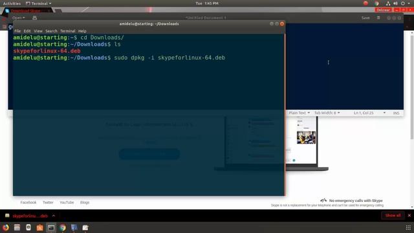
Task: Open the hamburger menu in text editor
Action: (378, 18)
